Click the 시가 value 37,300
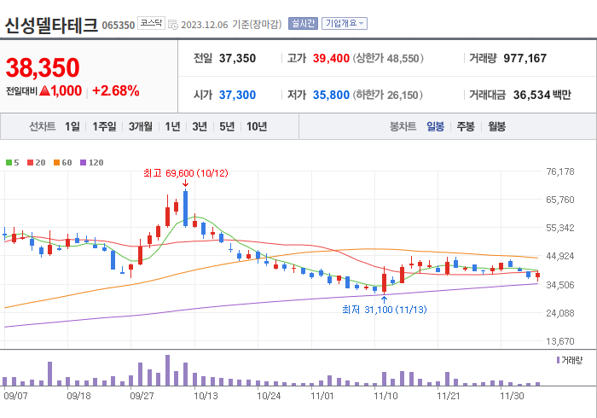 coord(237,95)
